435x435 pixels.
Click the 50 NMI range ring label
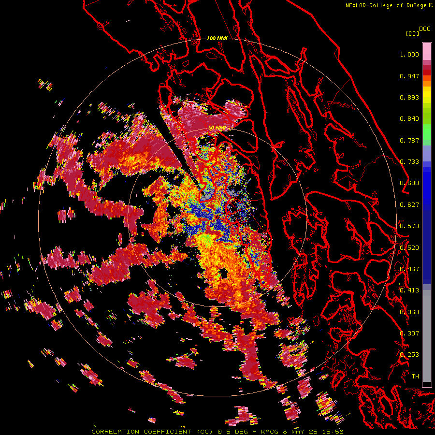point(217,128)
